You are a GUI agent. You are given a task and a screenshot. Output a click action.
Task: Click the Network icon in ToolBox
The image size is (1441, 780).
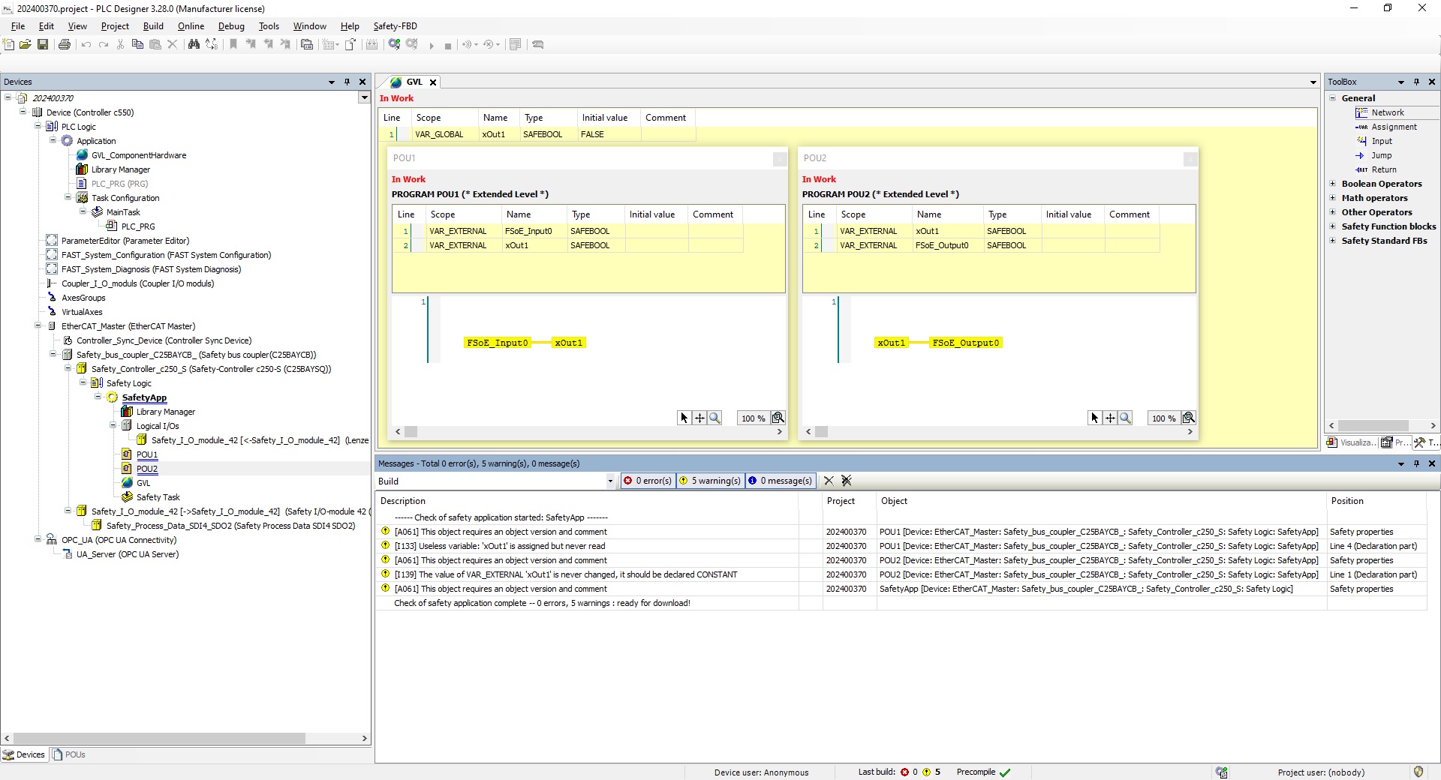(1361, 112)
